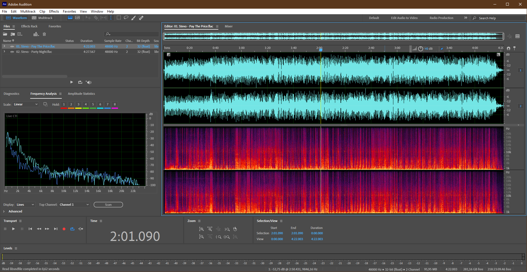Switch to Multitrack view button
The width and height of the screenshot is (527, 272).
tap(42, 18)
